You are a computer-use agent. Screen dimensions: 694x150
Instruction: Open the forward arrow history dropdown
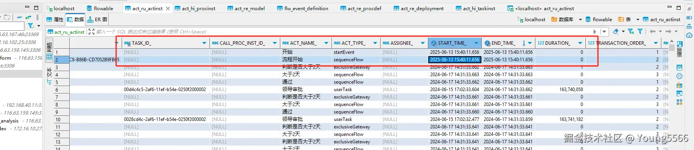click(x=676, y=32)
